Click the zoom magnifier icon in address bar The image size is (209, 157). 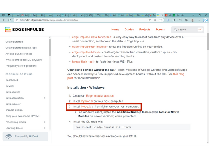coord(155,20)
